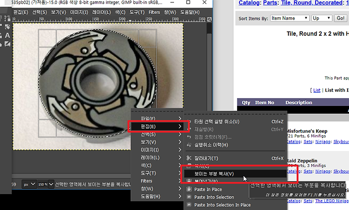Select the toolbox icon below the Text tool

click(x=7, y=44)
